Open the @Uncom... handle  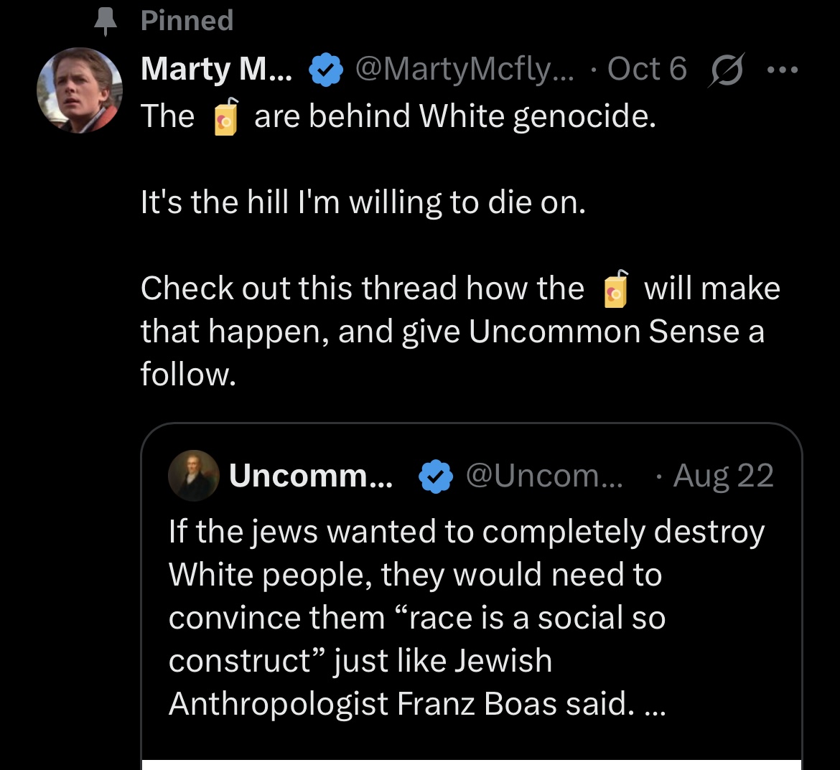[x=544, y=475]
